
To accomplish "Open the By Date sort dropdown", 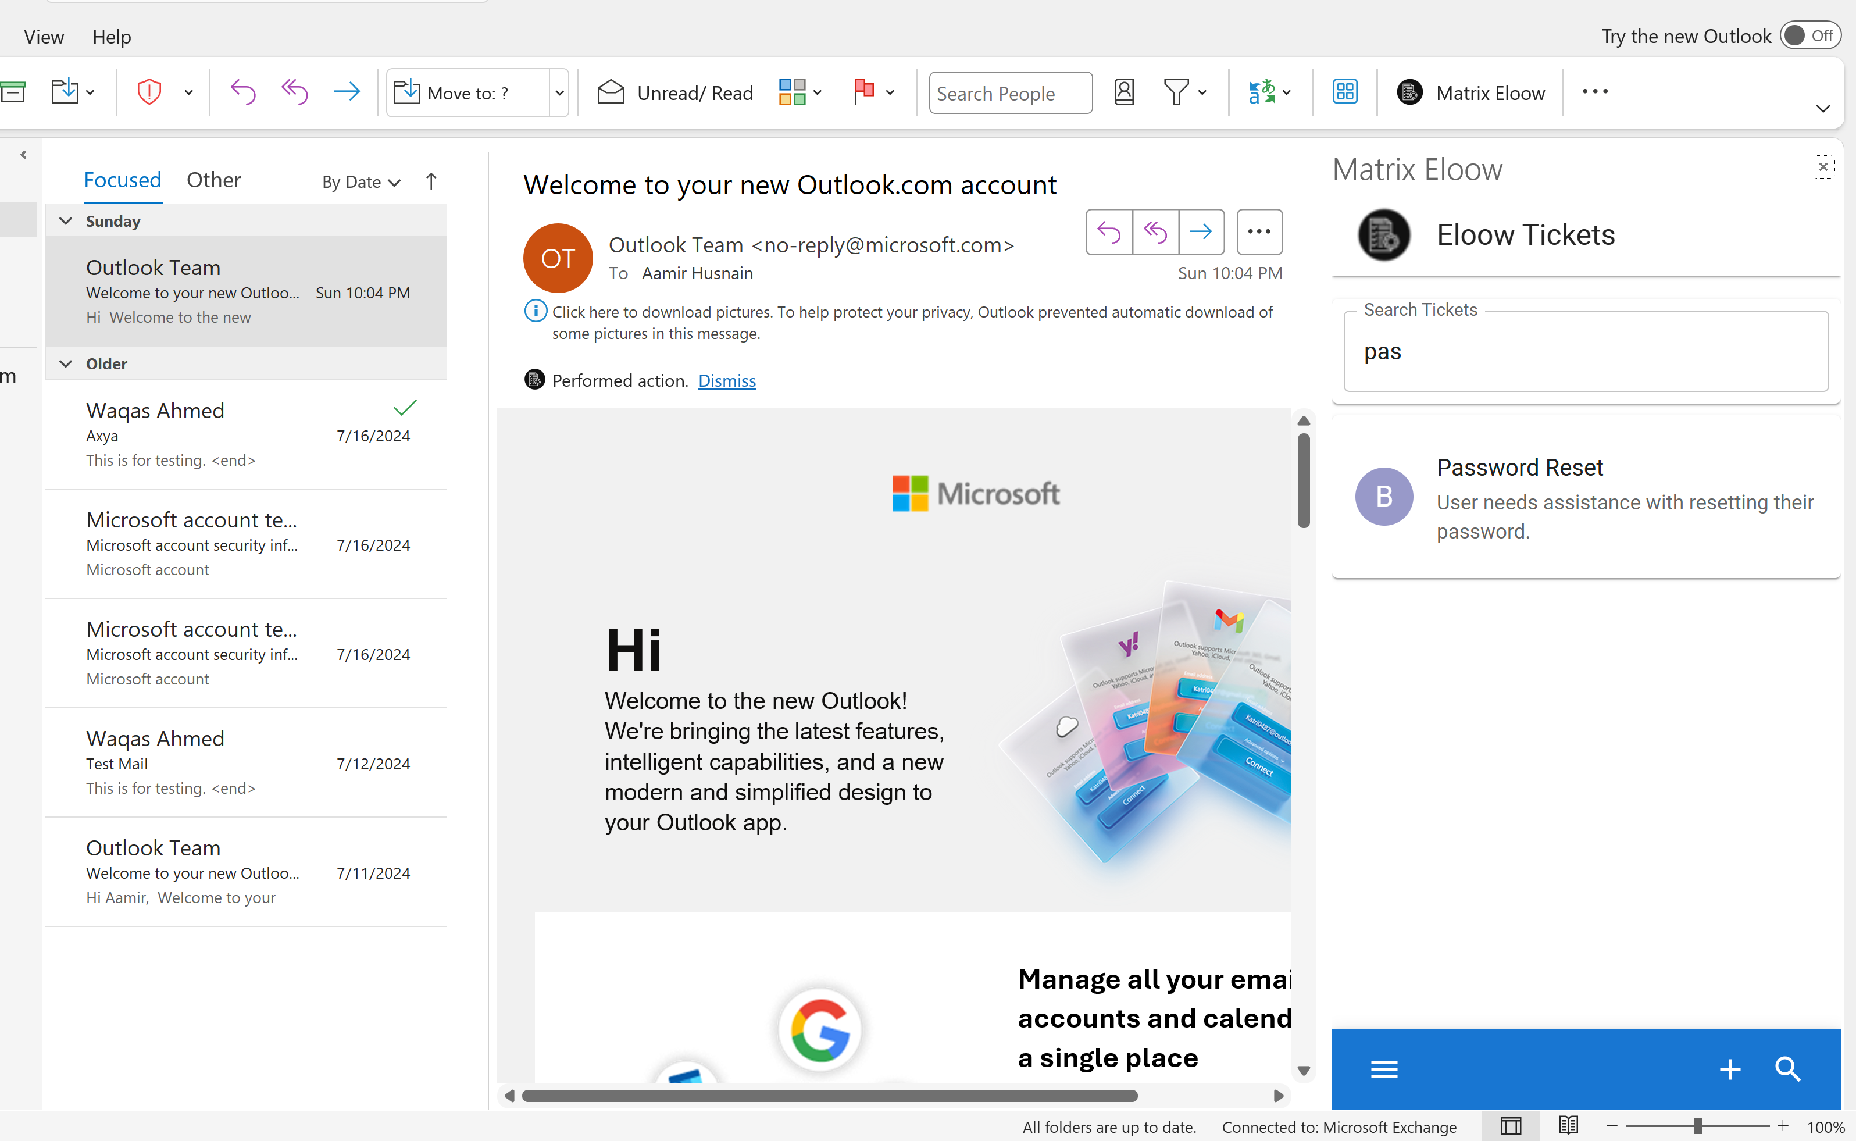I will [361, 182].
